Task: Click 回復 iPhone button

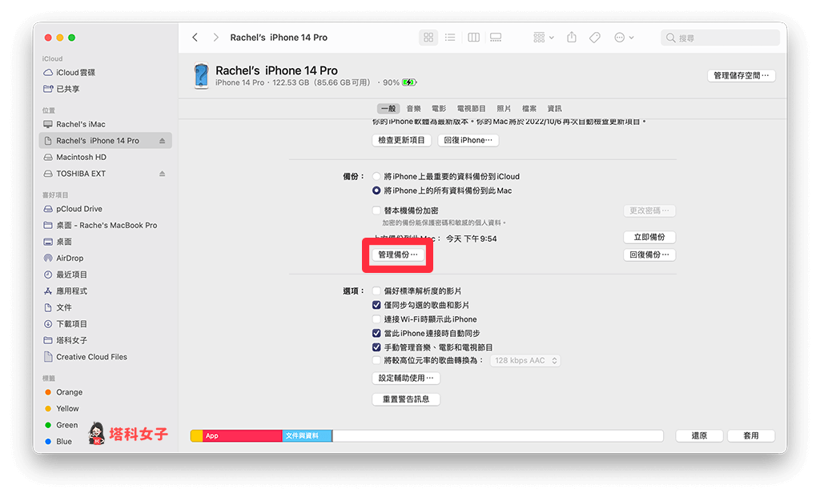Action: pyautogui.click(x=468, y=141)
